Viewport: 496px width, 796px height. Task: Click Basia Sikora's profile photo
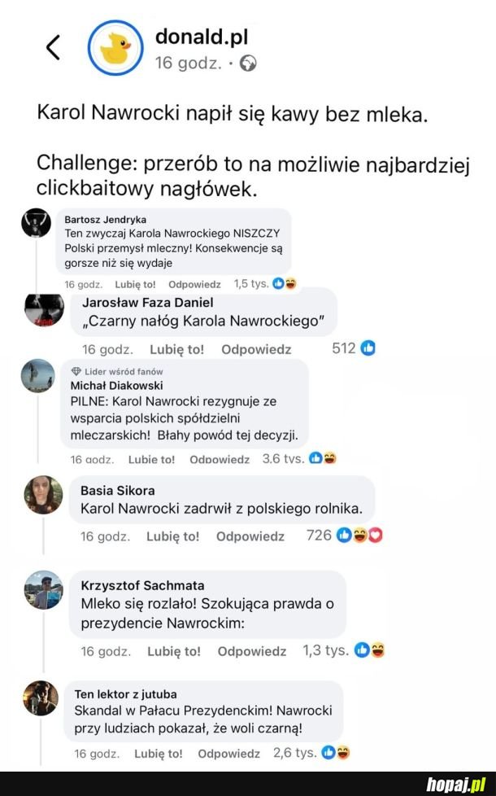(x=43, y=495)
